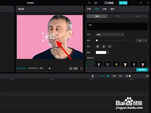Click the project title 6月30日
Screen dimensions: 151x113
point(31,3)
